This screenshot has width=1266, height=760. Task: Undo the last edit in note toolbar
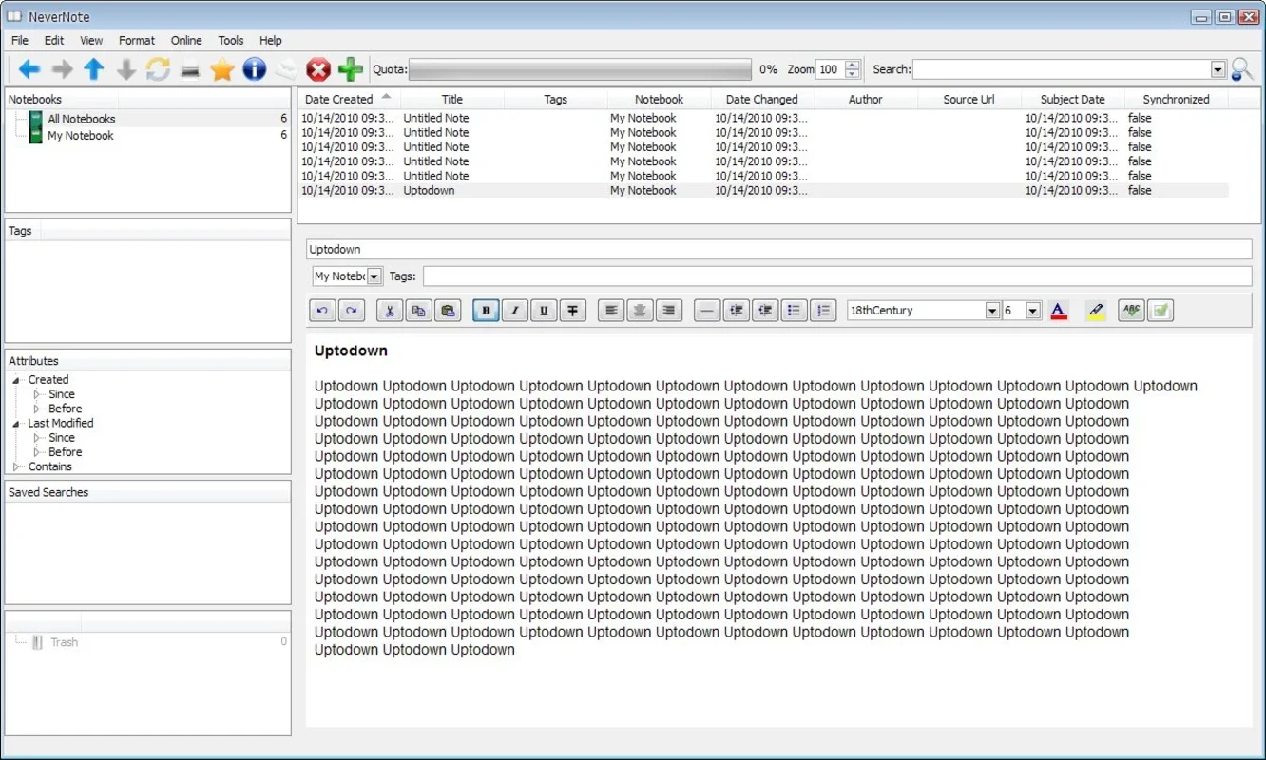pos(323,310)
